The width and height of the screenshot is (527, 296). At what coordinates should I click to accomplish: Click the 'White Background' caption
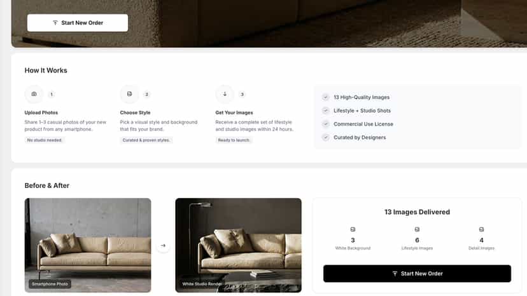tap(353, 248)
